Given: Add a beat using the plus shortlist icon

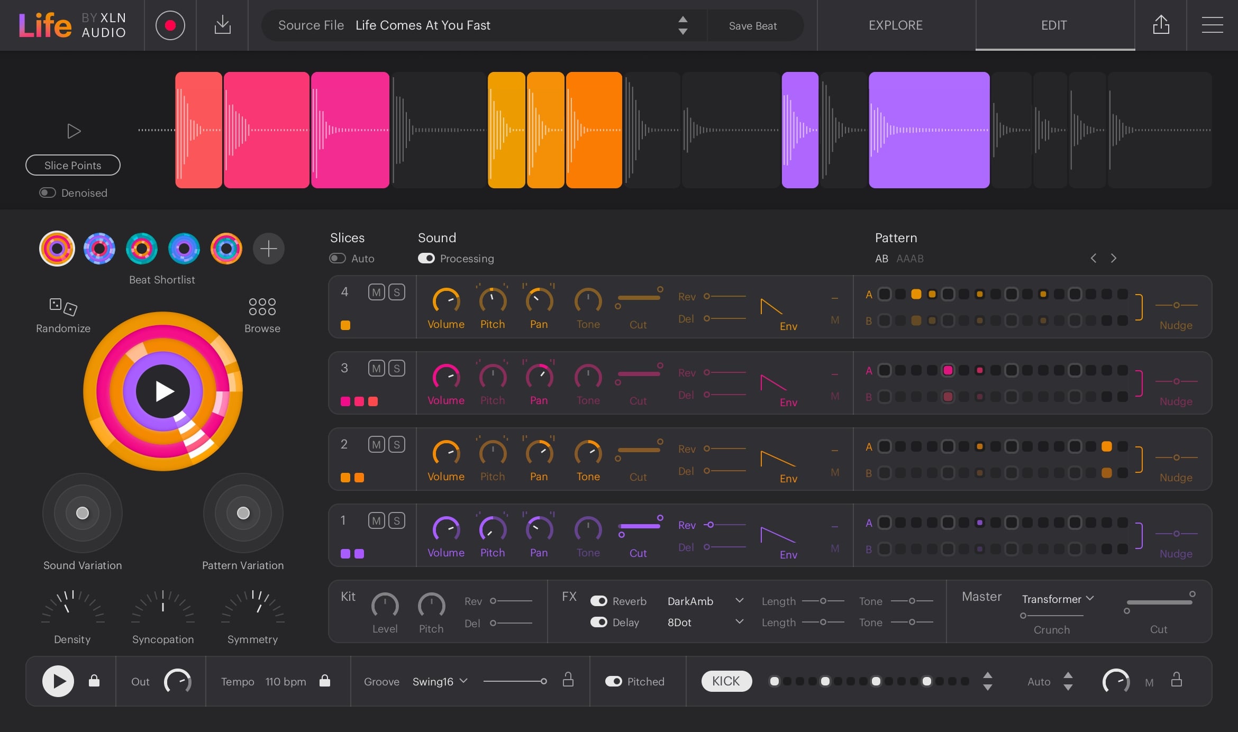Looking at the screenshot, I should (x=269, y=248).
